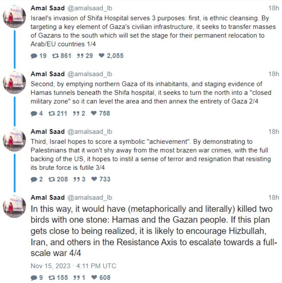Click the 18h timestamp on the first tweet
This screenshot has width=282, height=283.
[274, 8]
